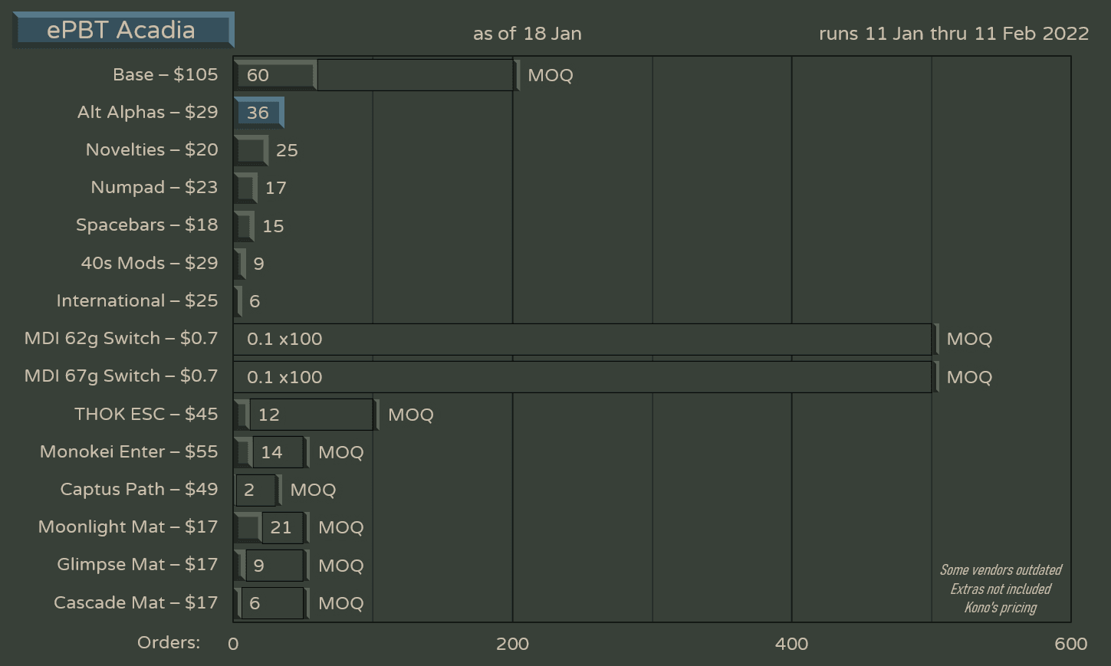The height and width of the screenshot is (666, 1111).
Task: Click the MOQ label next to Base
Action: pos(550,75)
